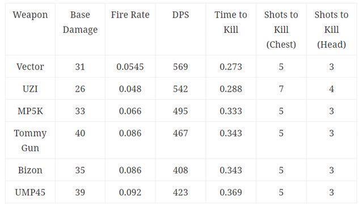Screen dimensions: 363x204
Task: Select UMP45 time to kill 0.369
Action: [x=231, y=193]
